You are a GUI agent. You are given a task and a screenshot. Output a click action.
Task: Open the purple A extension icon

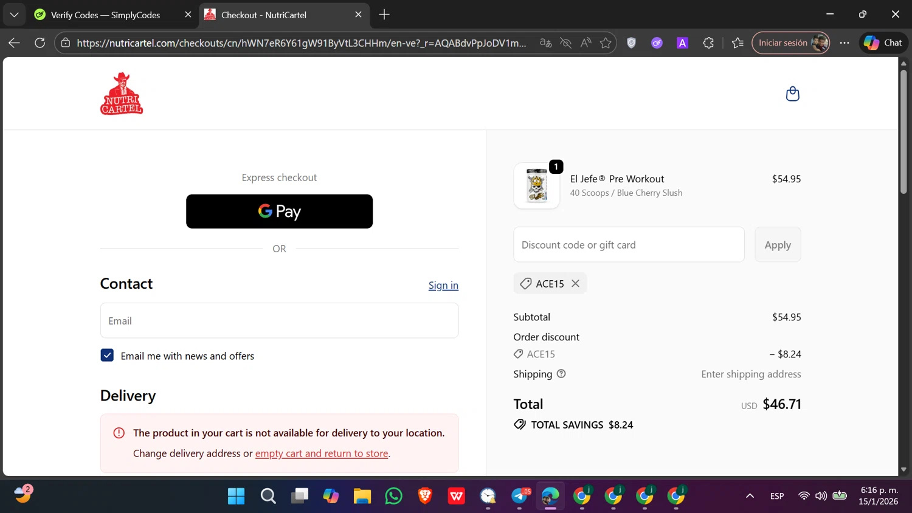click(x=682, y=43)
